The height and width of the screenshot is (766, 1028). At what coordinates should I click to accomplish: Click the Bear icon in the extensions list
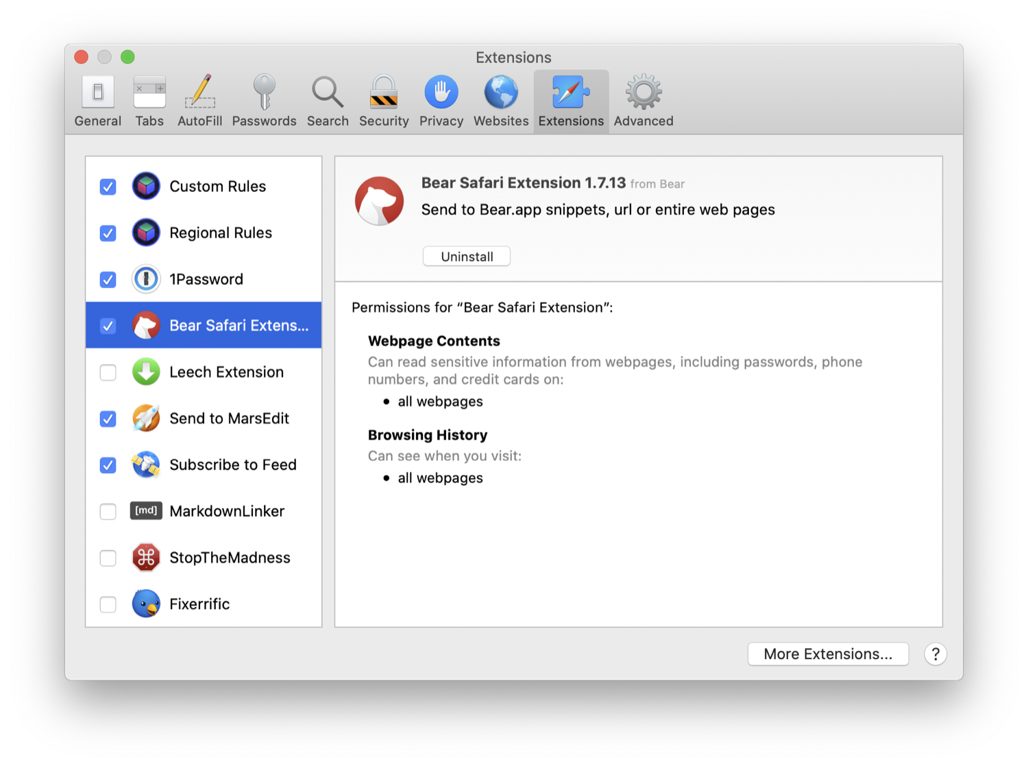point(146,326)
